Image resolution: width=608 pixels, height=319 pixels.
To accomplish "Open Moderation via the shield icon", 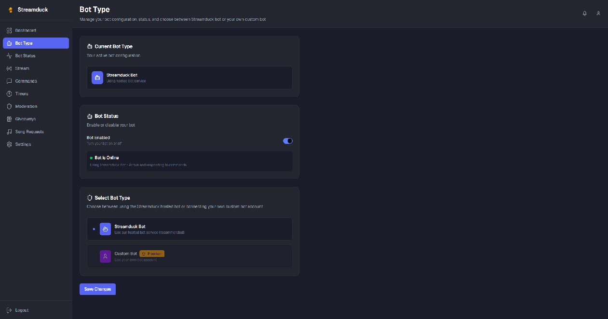I will point(9,106).
